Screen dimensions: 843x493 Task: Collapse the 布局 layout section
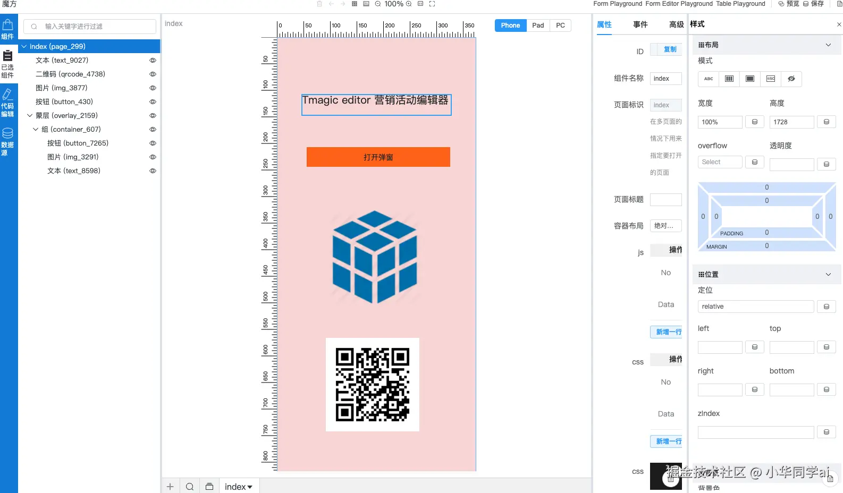[x=828, y=45]
